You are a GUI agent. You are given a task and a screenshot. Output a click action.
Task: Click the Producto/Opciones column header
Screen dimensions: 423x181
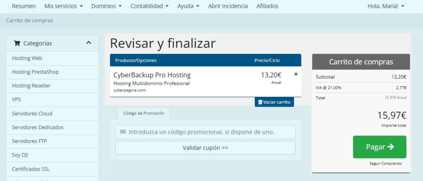[135, 60]
